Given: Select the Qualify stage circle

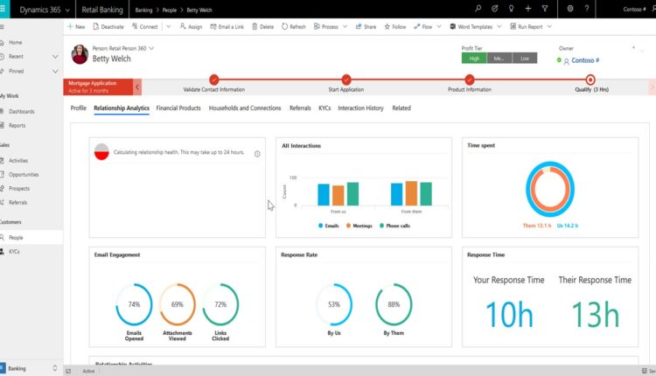Looking at the screenshot, I should (590, 80).
